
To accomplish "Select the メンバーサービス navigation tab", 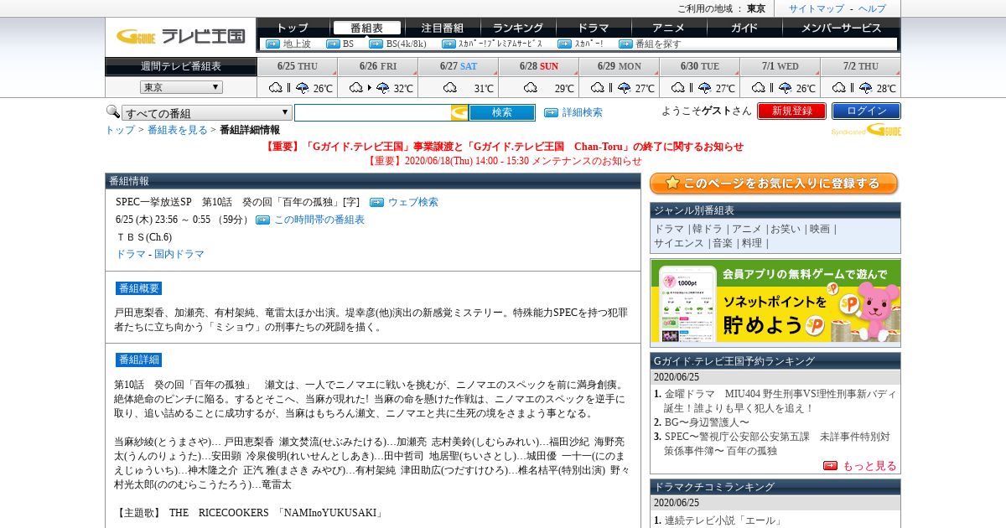I will click(841, 28).
